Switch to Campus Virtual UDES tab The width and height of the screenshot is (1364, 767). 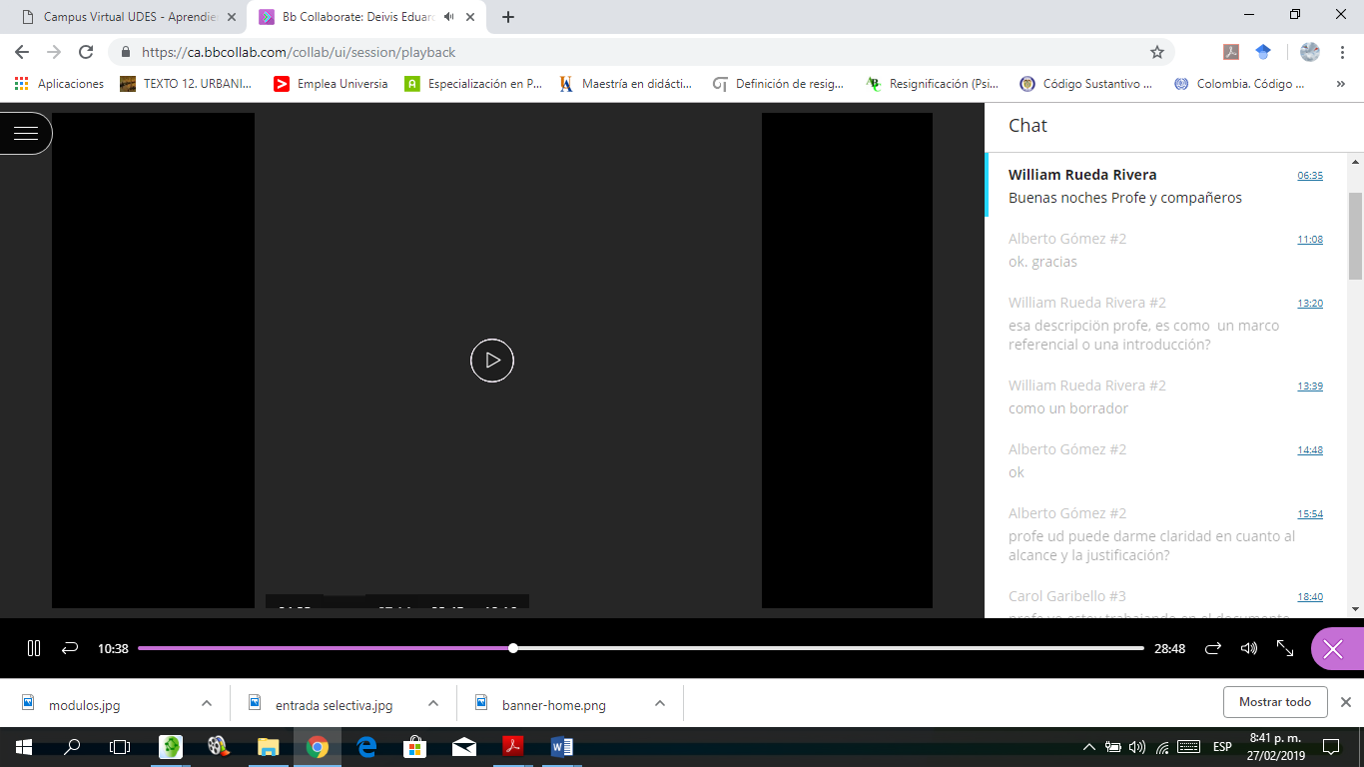[x=130, y=17]
